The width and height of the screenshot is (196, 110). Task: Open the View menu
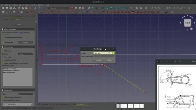[x=11, y=5]
